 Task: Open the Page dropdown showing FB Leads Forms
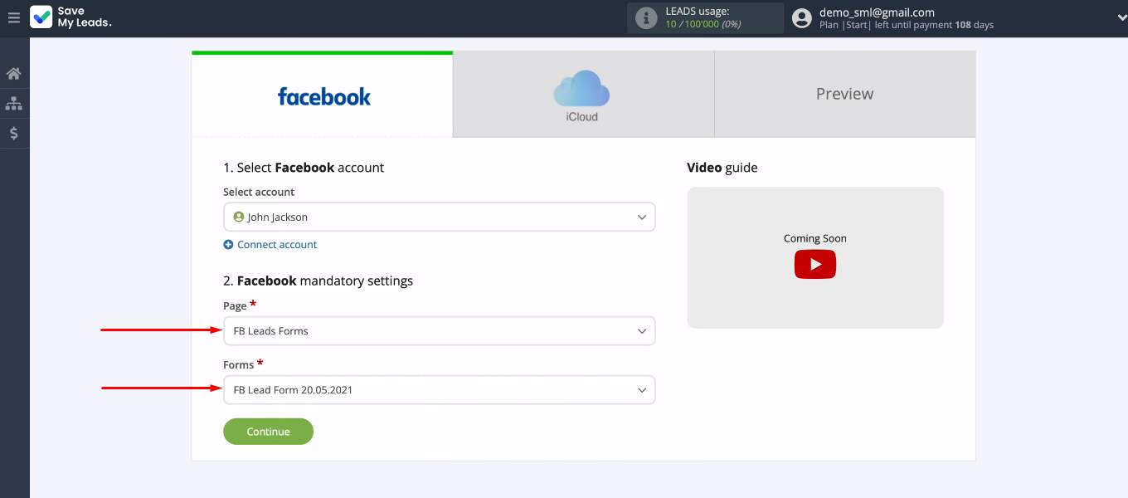pyautogui.click(x=439, y=330)
